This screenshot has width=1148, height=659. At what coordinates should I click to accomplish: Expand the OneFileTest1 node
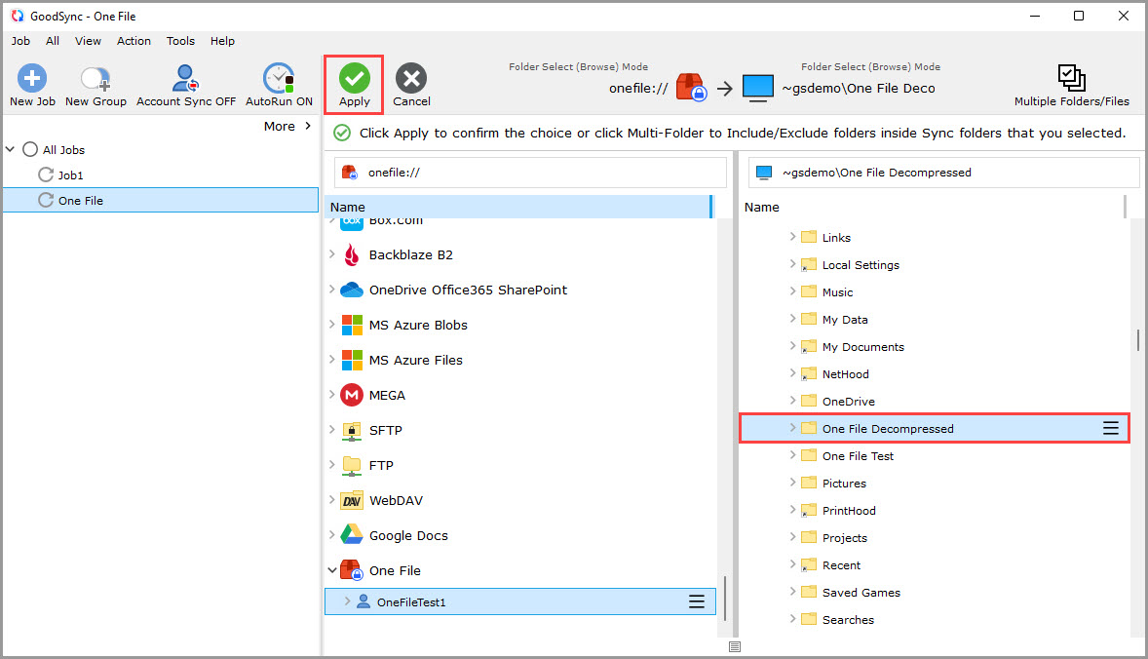pos(347,601)
